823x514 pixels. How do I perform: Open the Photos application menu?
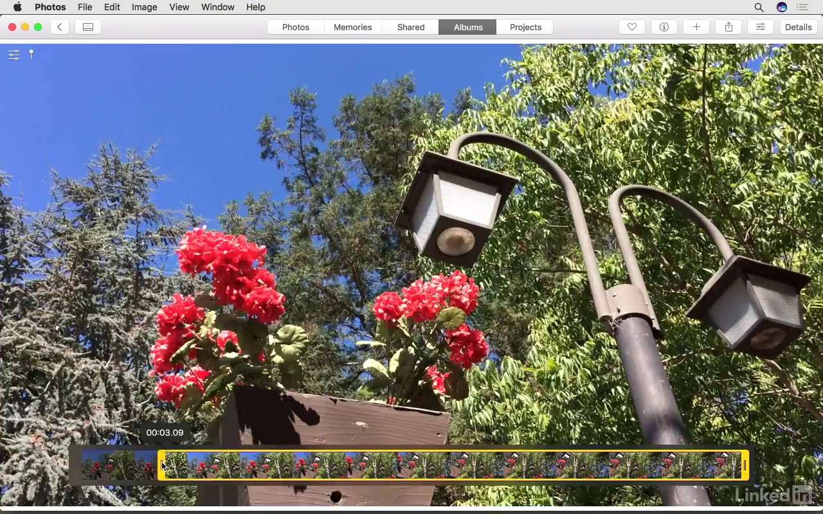pos(50,7)
